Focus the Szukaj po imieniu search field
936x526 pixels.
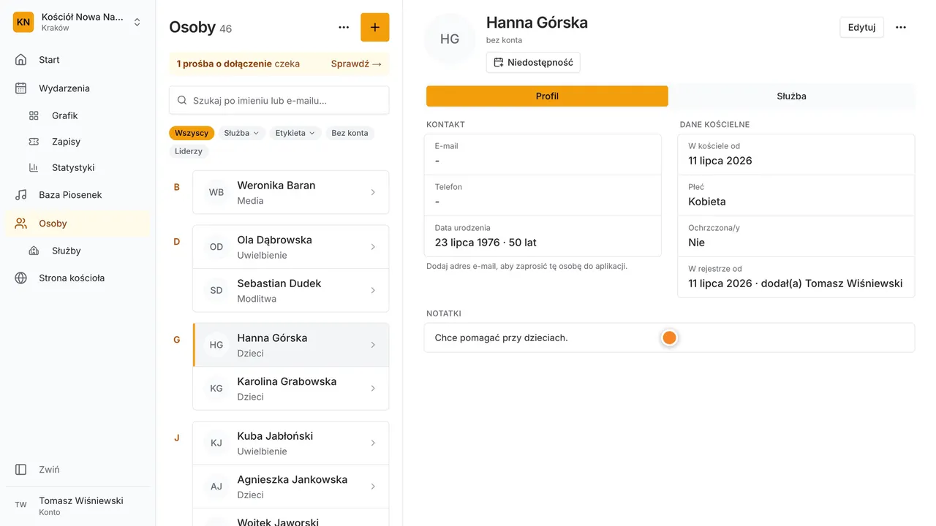(279, 100)
